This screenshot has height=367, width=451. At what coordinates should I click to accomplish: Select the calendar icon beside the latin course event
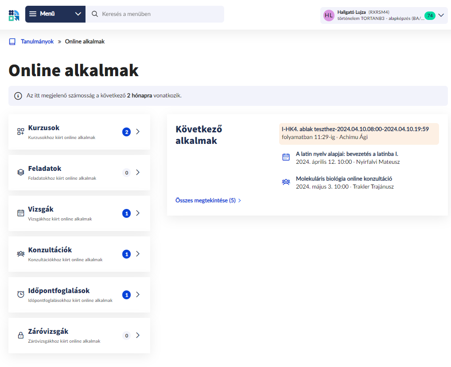[x=286, y=157]
